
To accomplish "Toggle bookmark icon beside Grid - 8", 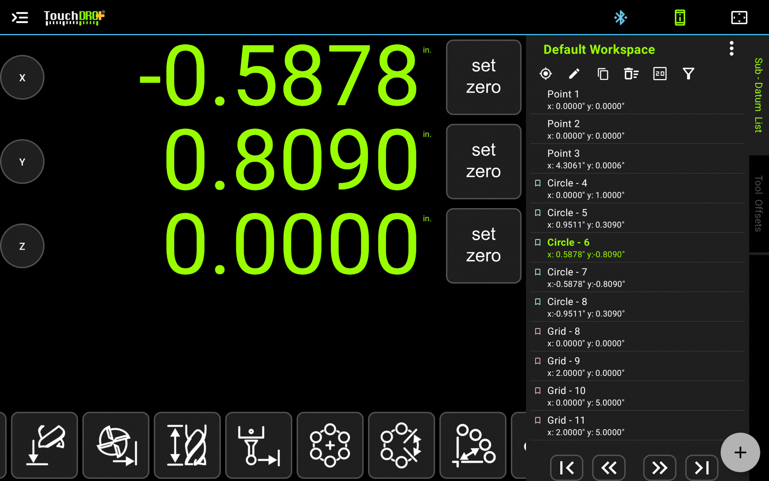I will pos(538,331).
